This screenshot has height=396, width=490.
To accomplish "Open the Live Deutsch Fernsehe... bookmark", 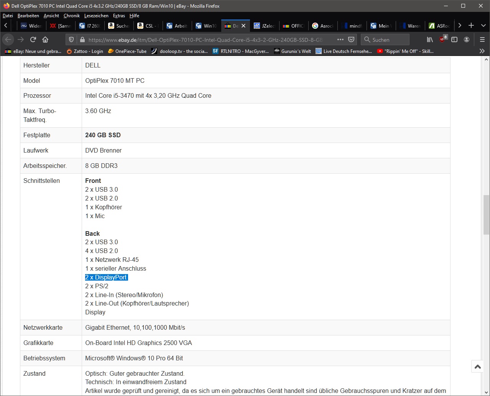I will [x=344, y=51].
